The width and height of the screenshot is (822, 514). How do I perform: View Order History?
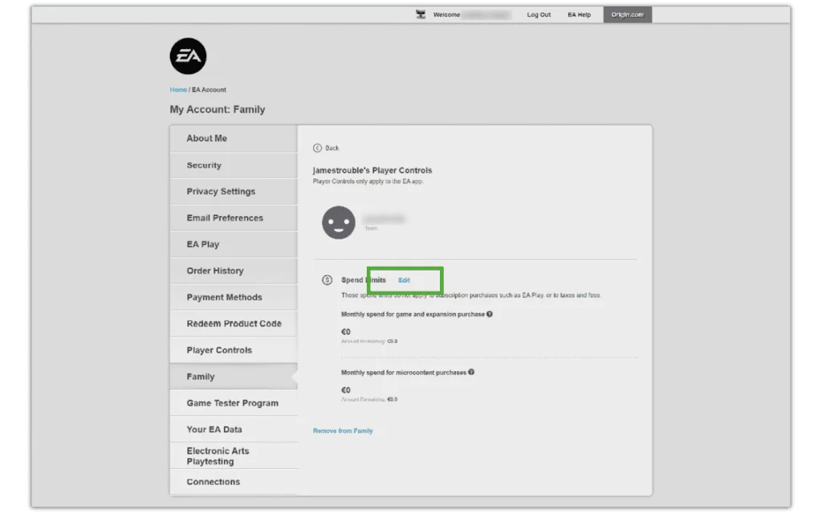pyautogui.click(x=234, y=271)
